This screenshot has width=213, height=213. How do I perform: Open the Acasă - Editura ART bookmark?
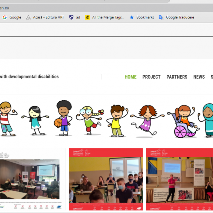(45, 17)
